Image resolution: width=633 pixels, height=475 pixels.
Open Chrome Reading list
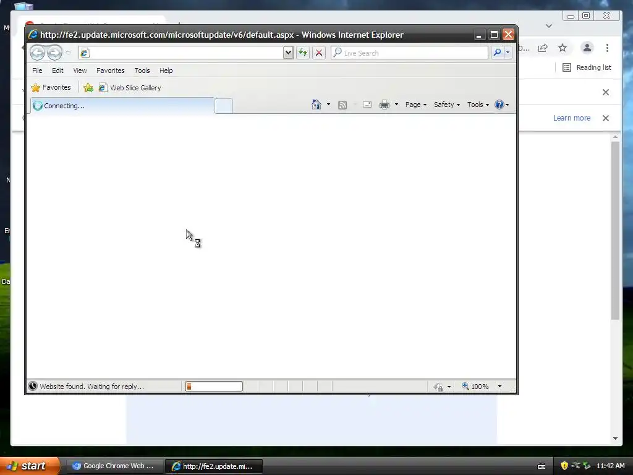[587, 67]
